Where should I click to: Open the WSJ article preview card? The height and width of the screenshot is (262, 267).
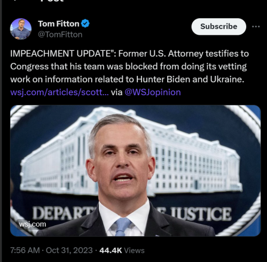tap(136, 171)
